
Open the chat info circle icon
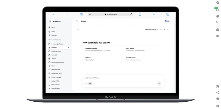click(x=168, y=29)
